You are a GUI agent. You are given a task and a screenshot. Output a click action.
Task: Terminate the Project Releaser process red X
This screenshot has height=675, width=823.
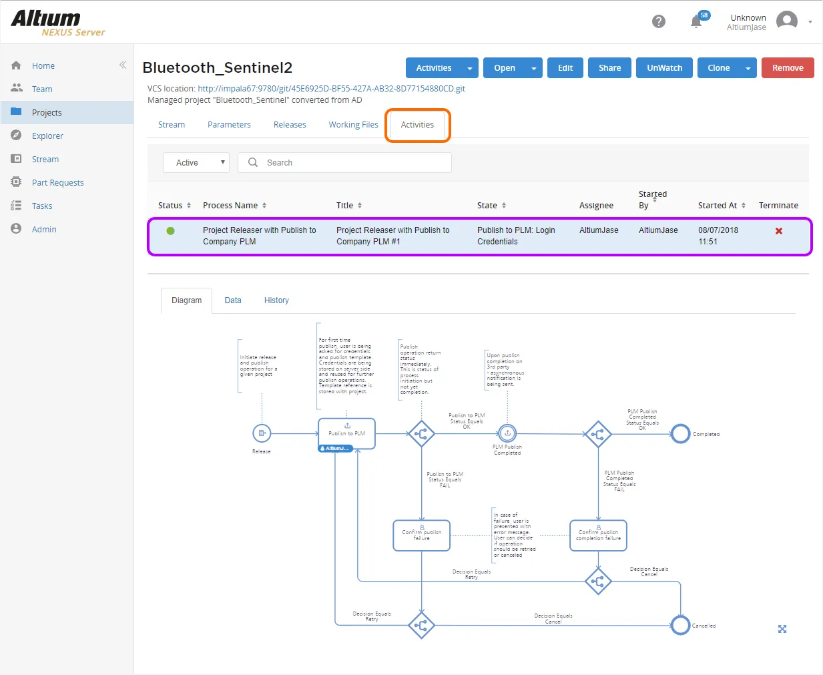(779, 231)
